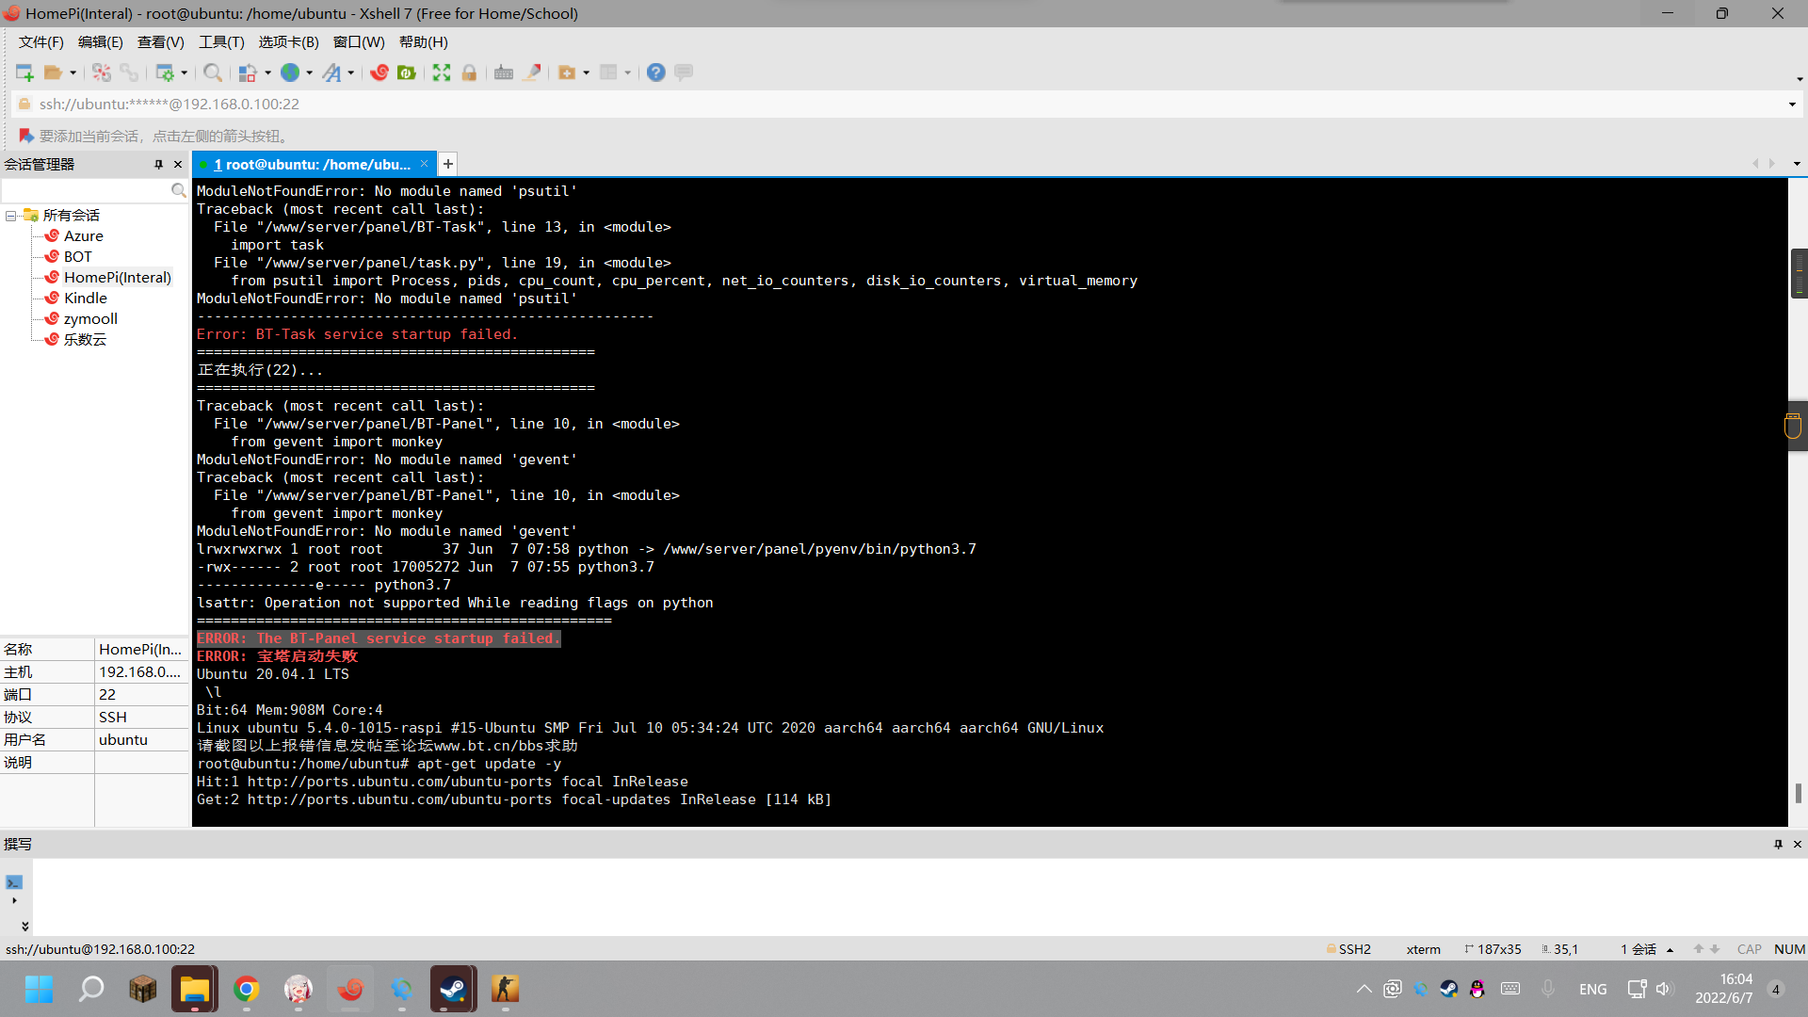Open the font toolbar dropdown arrow
This screenshot has height=1017, width=1808.
(351, 73)
